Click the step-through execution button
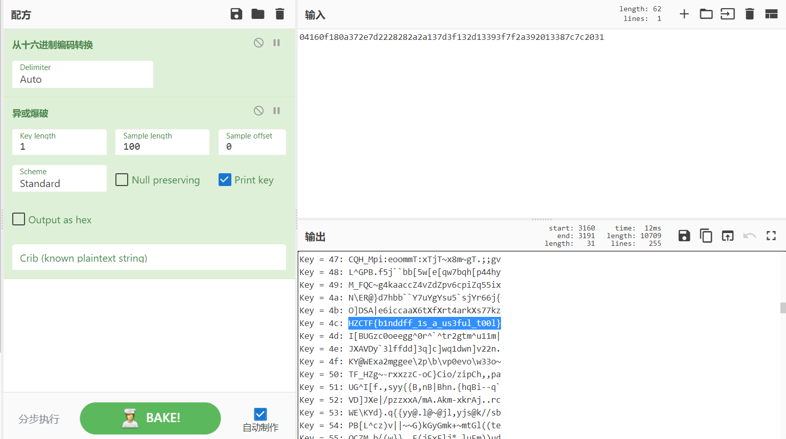Image resolution: width=786 pixels, height=439 pixels. point(39,419)
